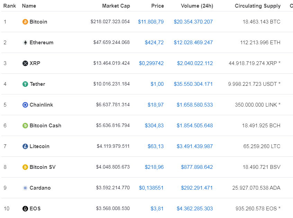This screenshot has width=293, height=218.
Task: Open the Bitcoin name link
Action: pyautogui.click(x=38, y=22)
